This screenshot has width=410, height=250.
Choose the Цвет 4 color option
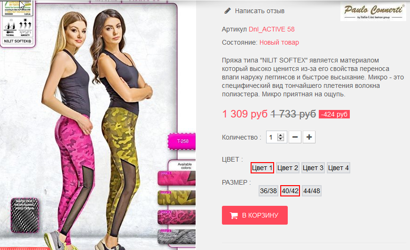click(x=339, y=168)
